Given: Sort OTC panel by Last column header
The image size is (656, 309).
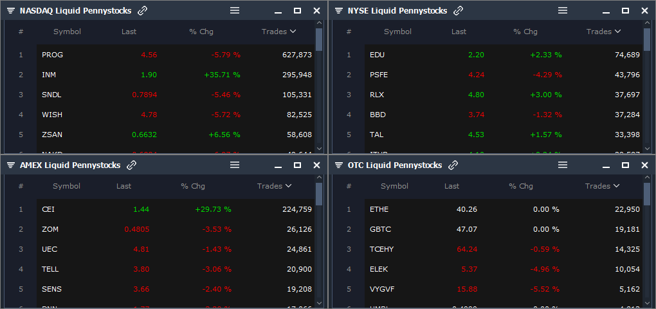Looking at the screenshot, I should (452, 186).
